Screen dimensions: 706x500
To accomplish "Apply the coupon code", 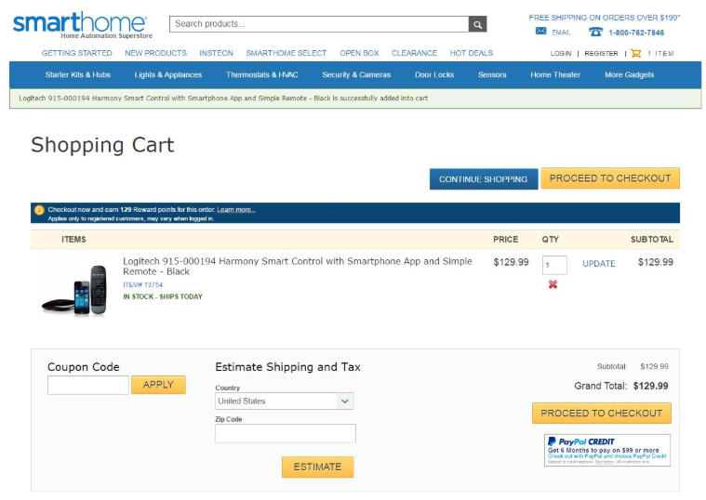I will click(x=158, y=385).
